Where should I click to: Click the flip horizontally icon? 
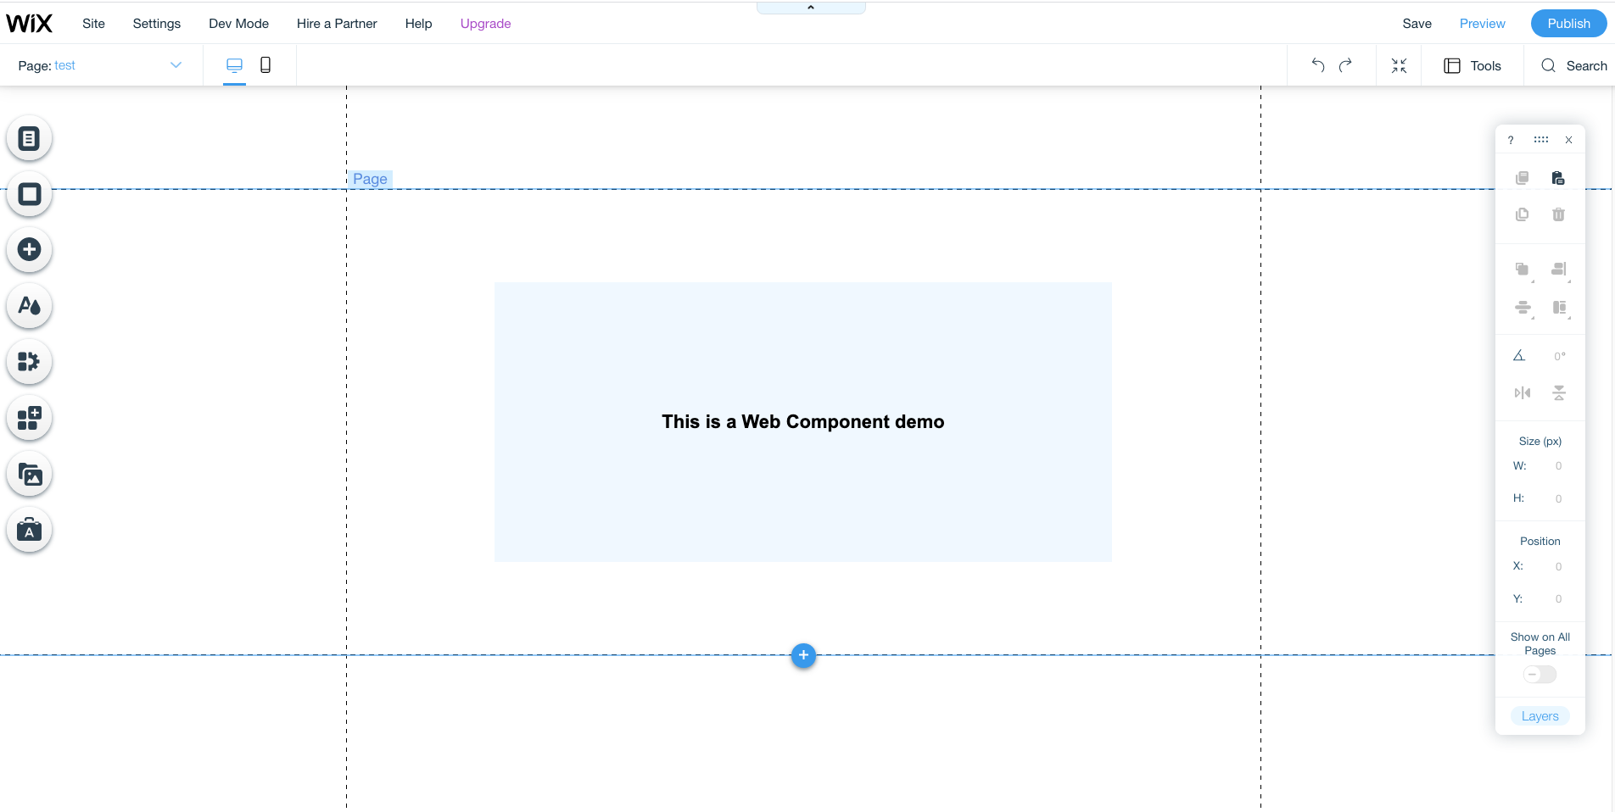(x=1523, y=392)
